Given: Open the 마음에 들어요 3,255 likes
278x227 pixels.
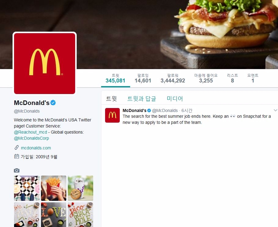Looking at the screenshot, I should point(206,78).
